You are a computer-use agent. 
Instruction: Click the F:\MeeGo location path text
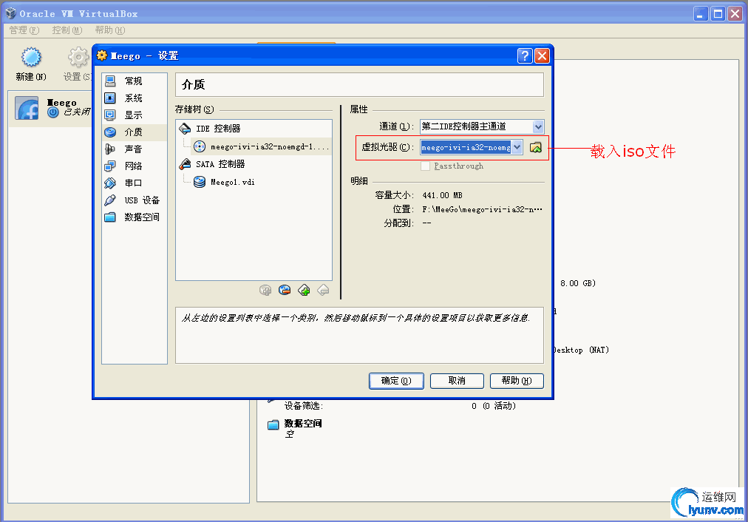click(x=483, y=209)
